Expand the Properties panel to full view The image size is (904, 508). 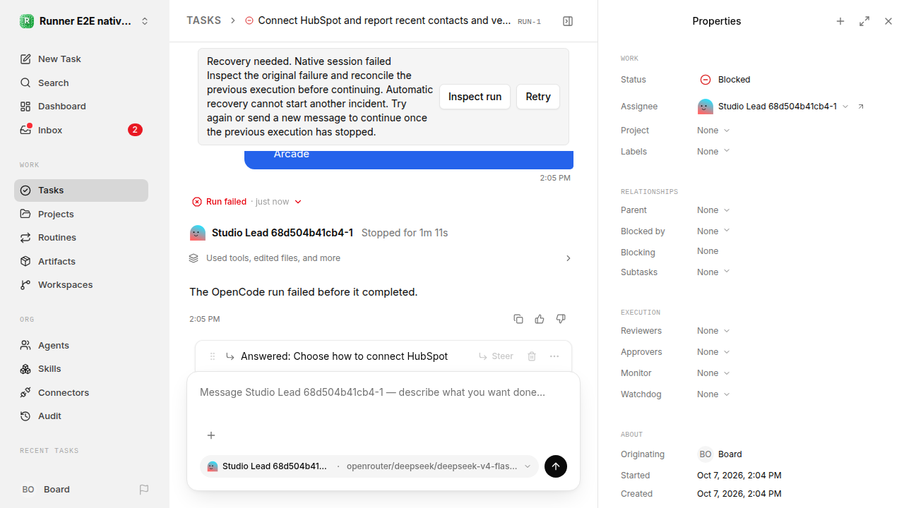(864, 21)
